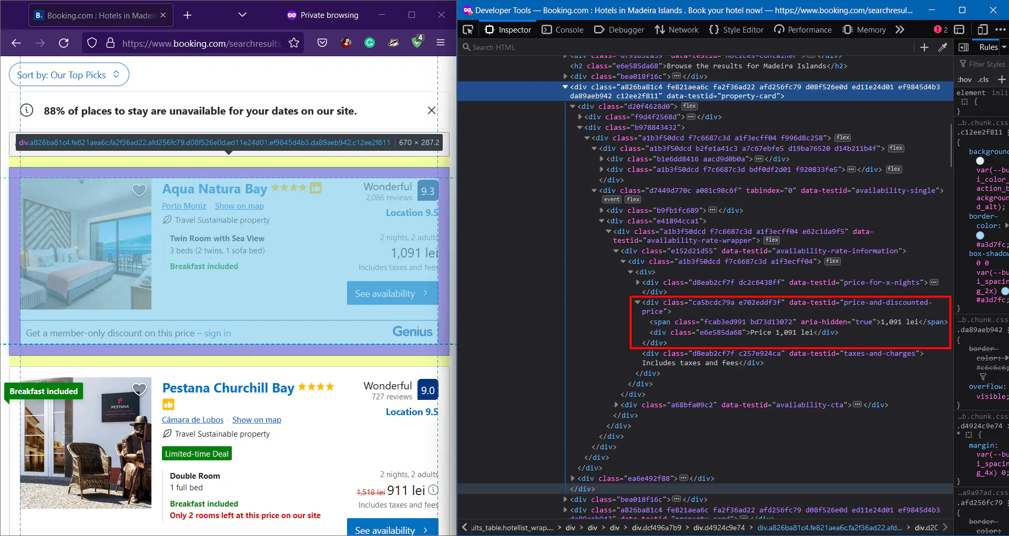Click the sign in link for Genius discount

217,333
